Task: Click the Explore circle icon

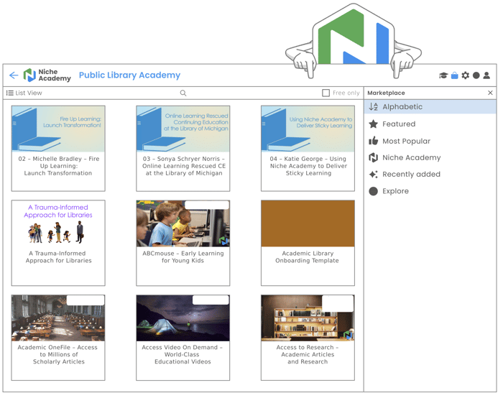Action: (x=374, y=191)
